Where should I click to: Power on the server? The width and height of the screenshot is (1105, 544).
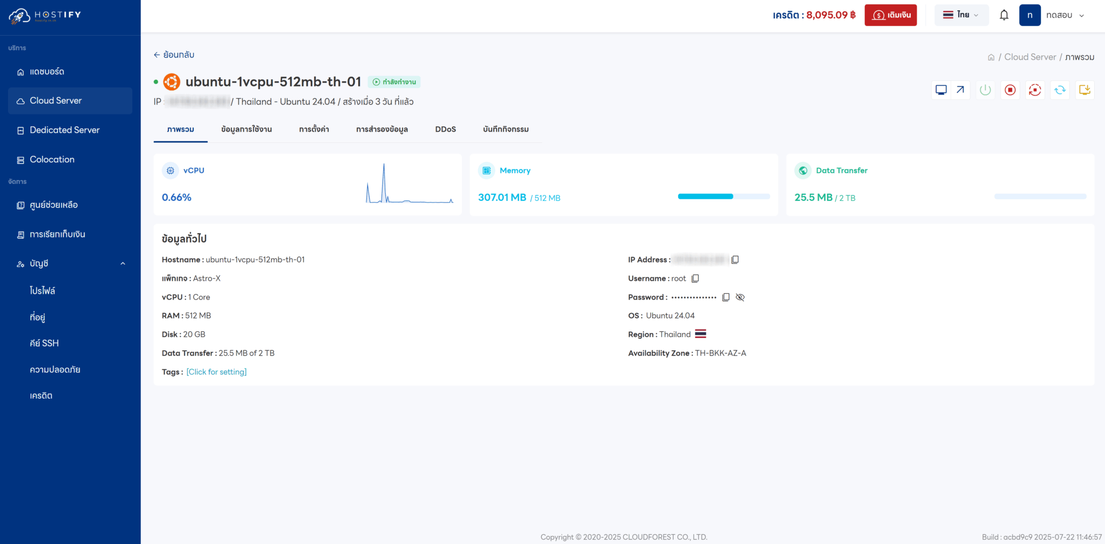(985, 90)
